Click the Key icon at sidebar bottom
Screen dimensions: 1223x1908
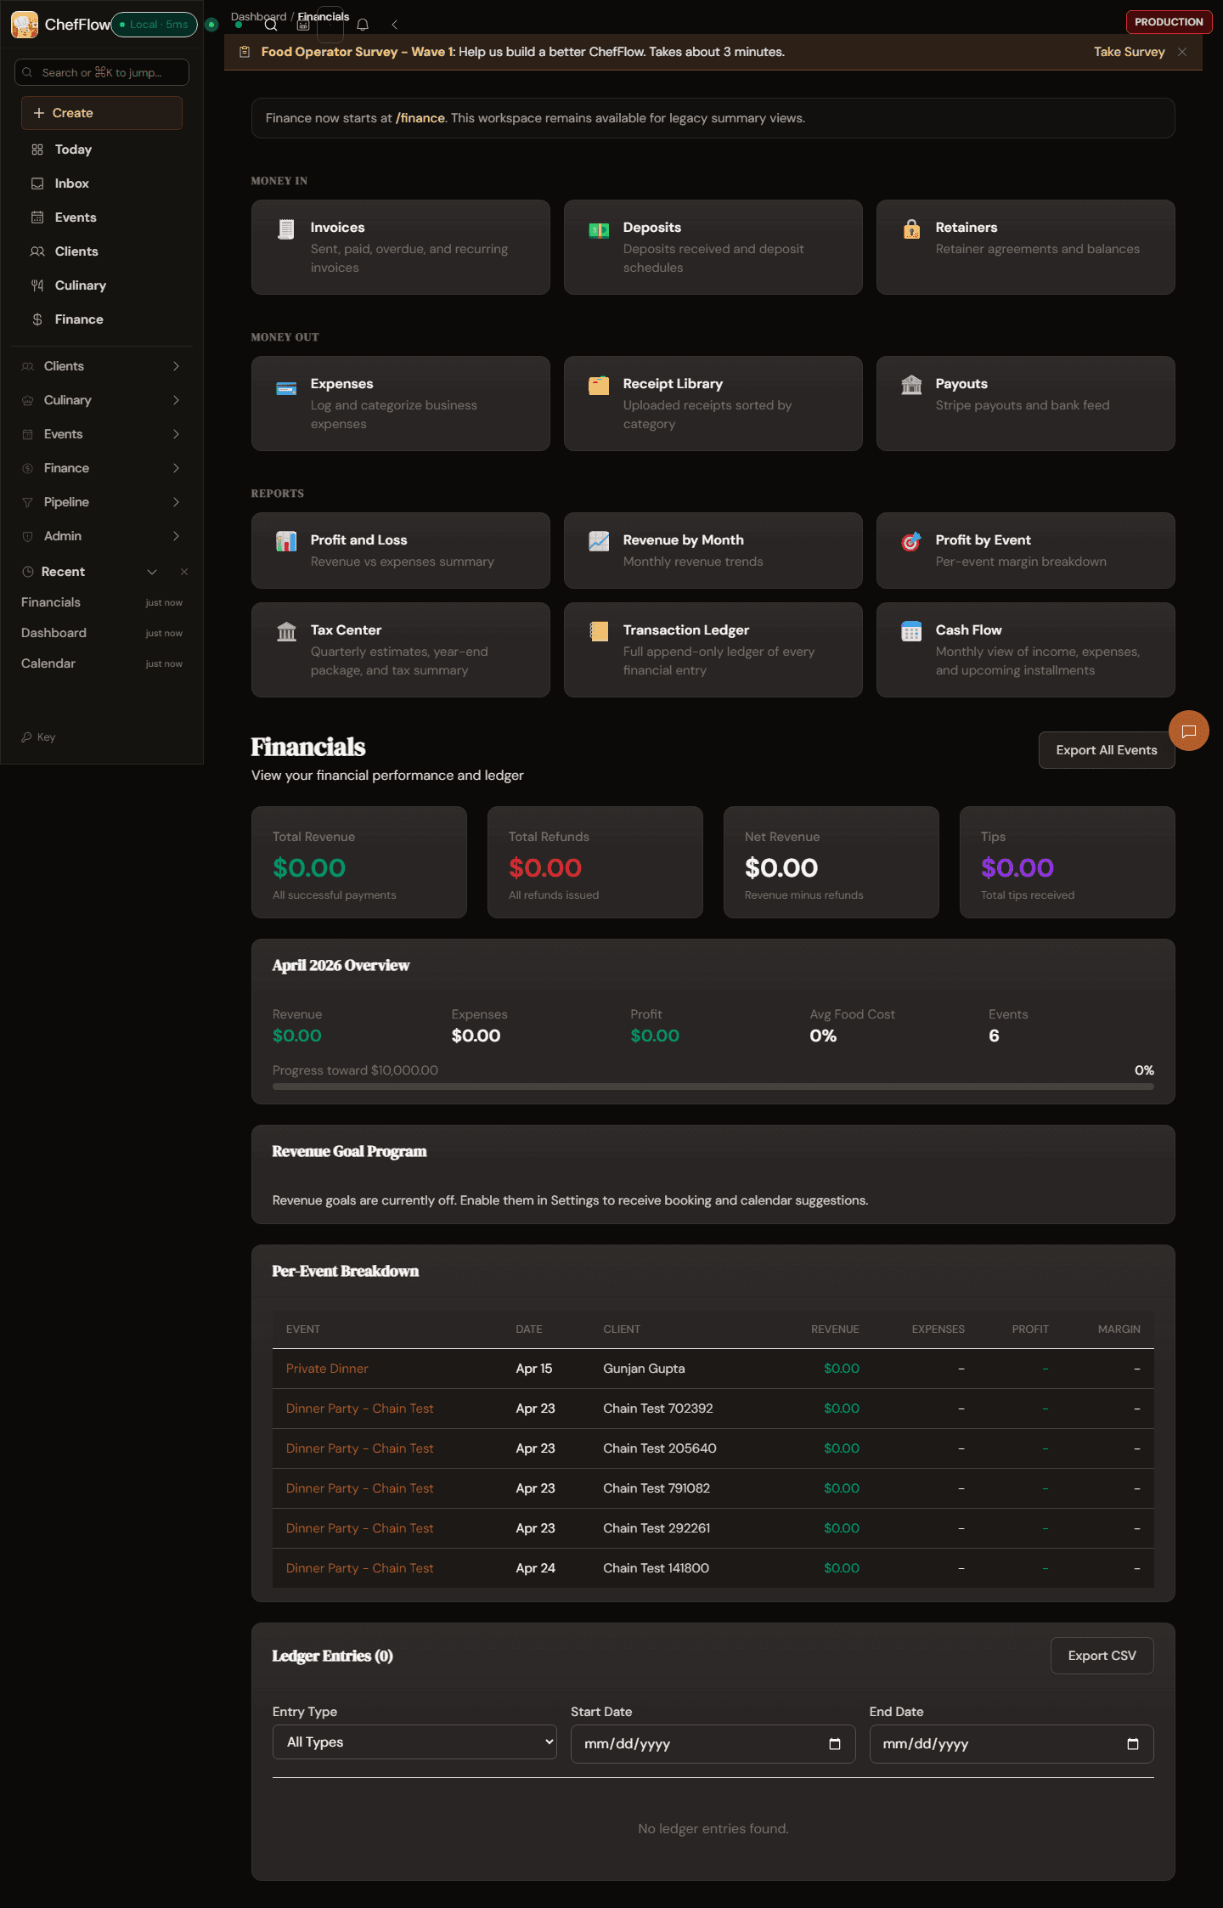coord(26,737)
